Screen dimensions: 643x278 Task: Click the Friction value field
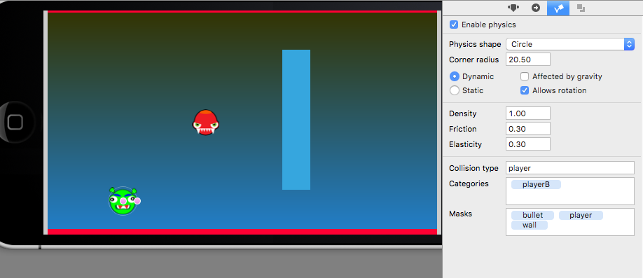527,129
